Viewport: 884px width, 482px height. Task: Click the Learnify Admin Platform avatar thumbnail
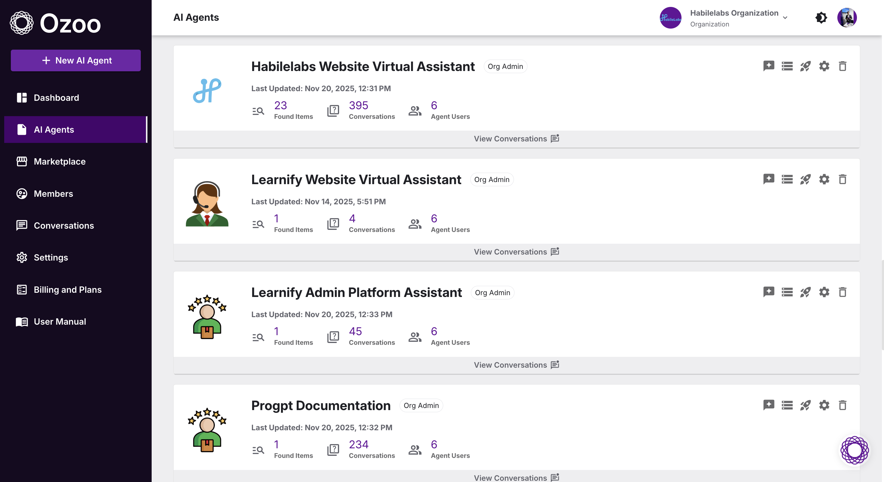207,317
